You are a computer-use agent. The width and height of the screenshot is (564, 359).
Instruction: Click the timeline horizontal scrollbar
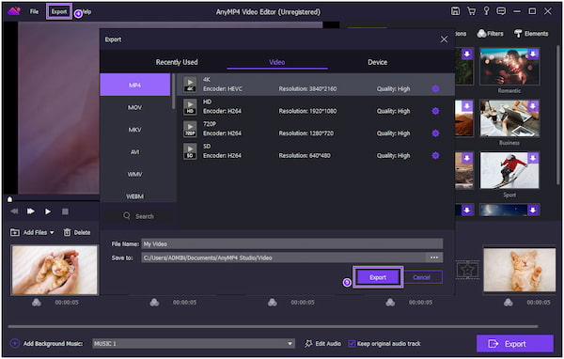coord(273,327)
